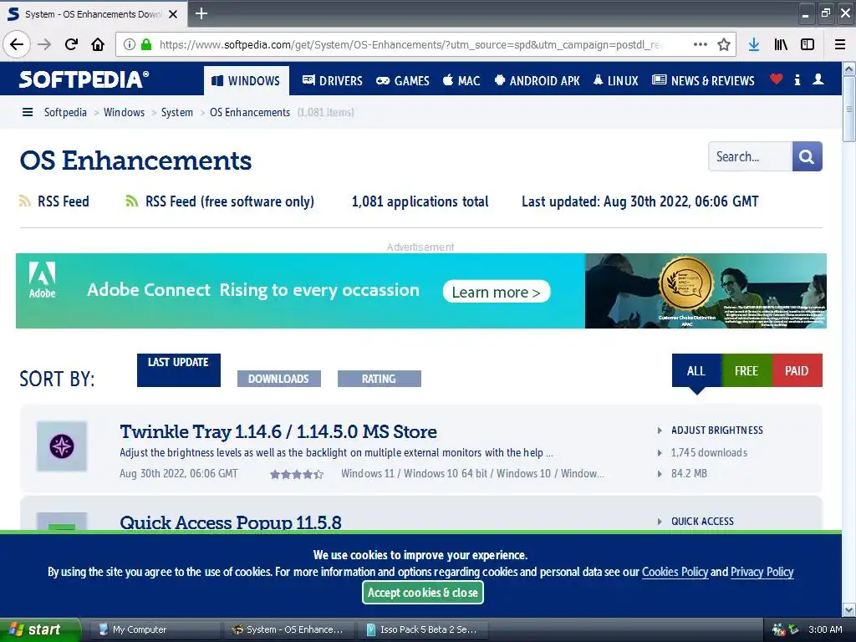The image size is (856, 642).
Task: Open the Android APK section
Action: point(538,80)
